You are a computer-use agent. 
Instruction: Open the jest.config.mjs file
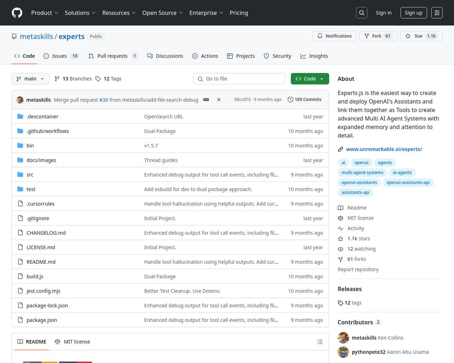click(x=43, y=291)
